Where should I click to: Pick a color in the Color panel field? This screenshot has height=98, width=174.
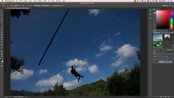[163, 20]
